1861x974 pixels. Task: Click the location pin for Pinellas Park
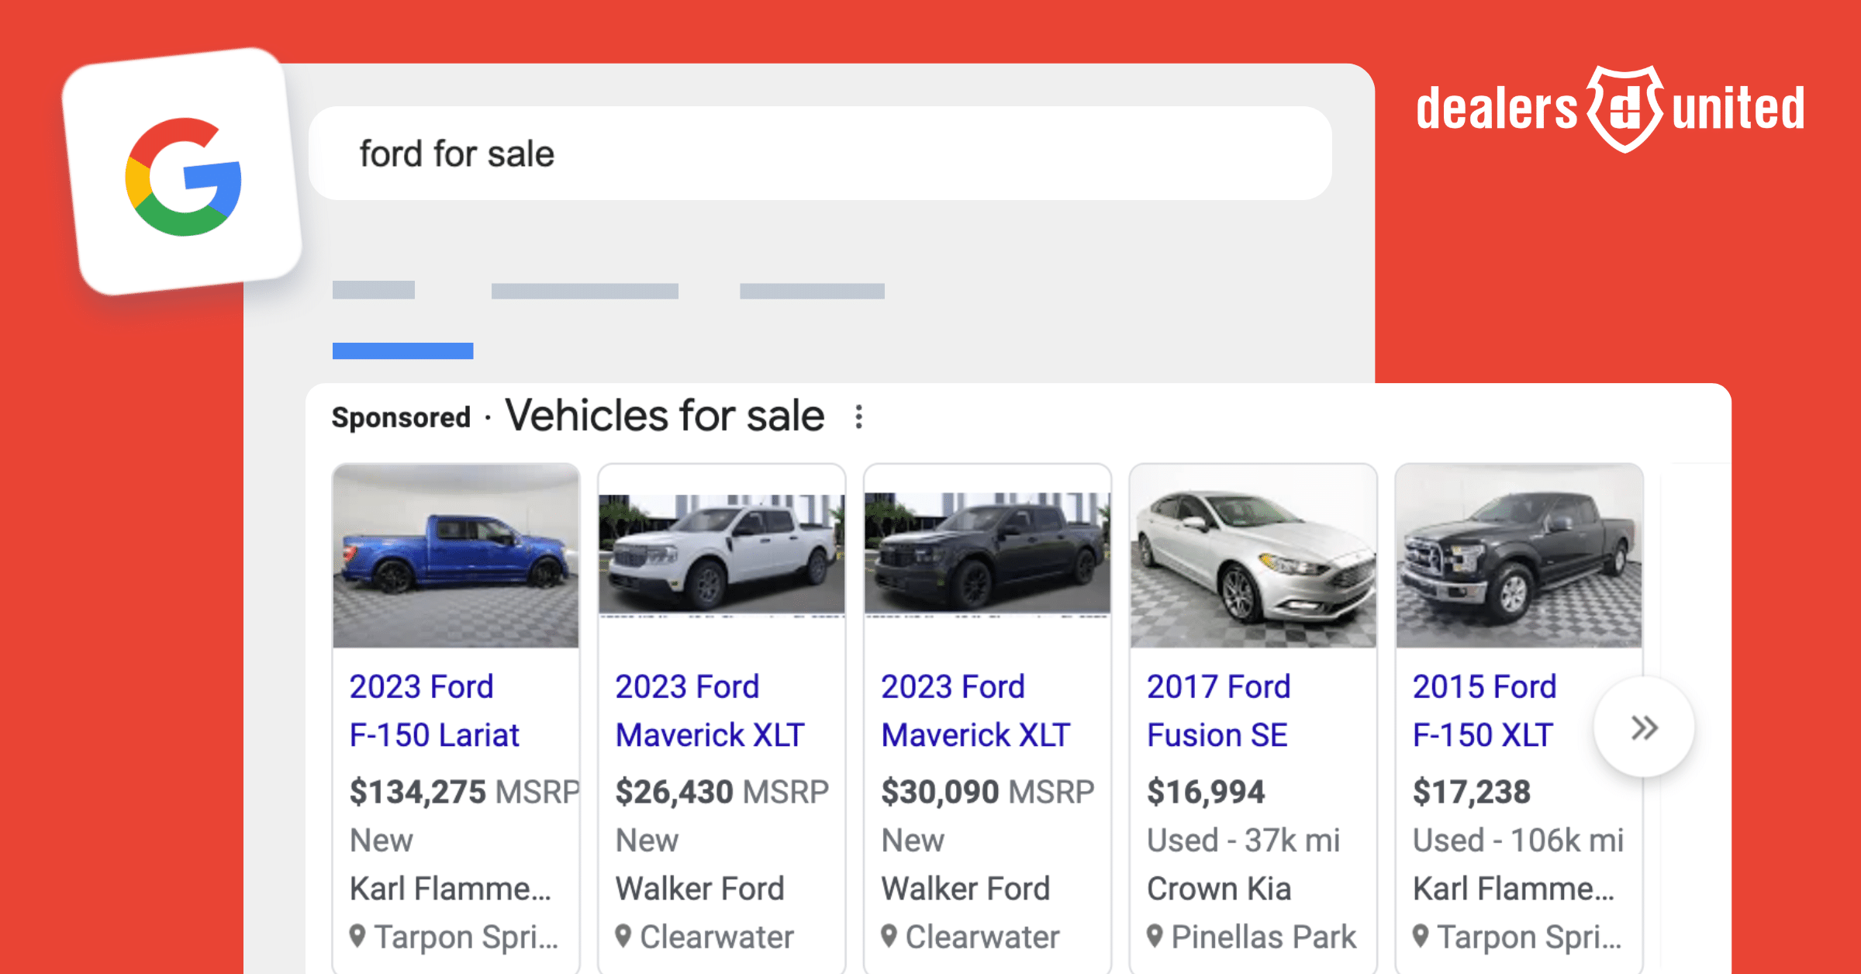[x=1155, y=937]
